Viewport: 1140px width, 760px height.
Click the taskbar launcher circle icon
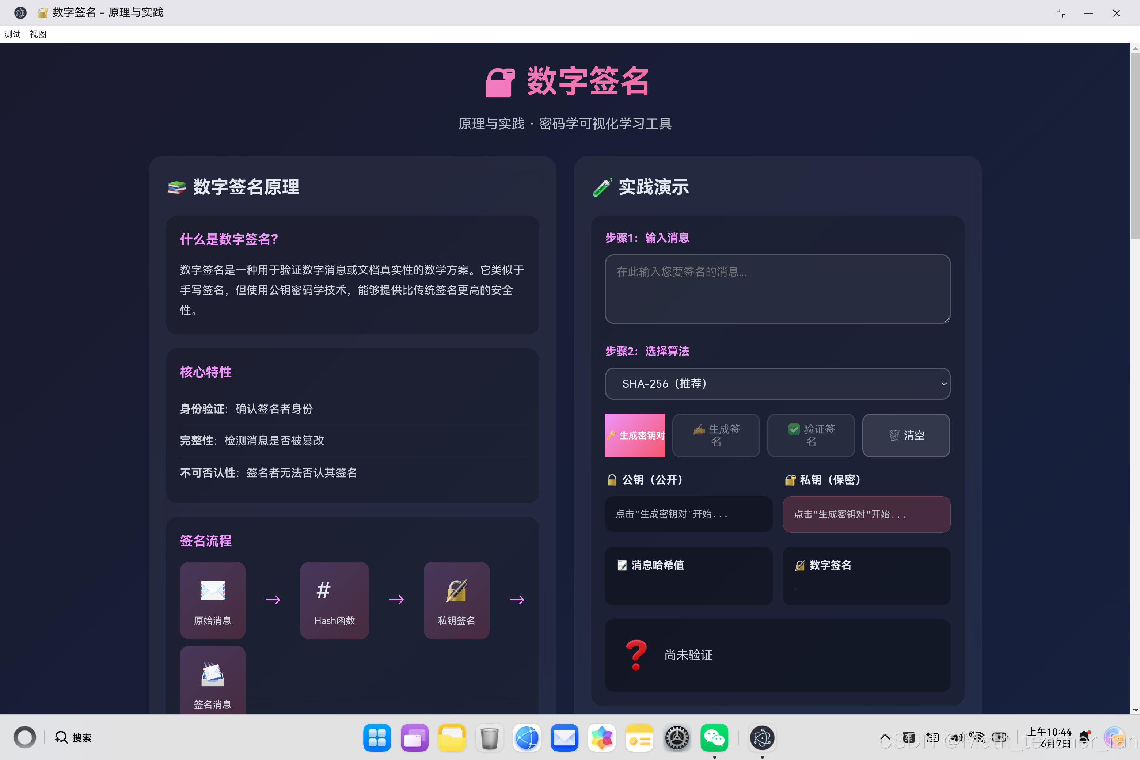pos(25,737)
